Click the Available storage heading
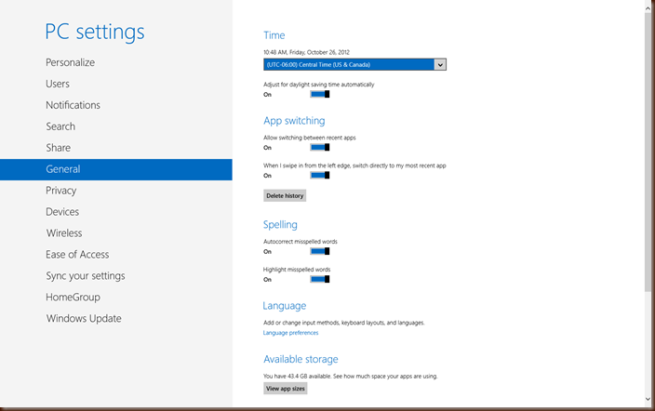Screen dimensions: 655x411 301,360
